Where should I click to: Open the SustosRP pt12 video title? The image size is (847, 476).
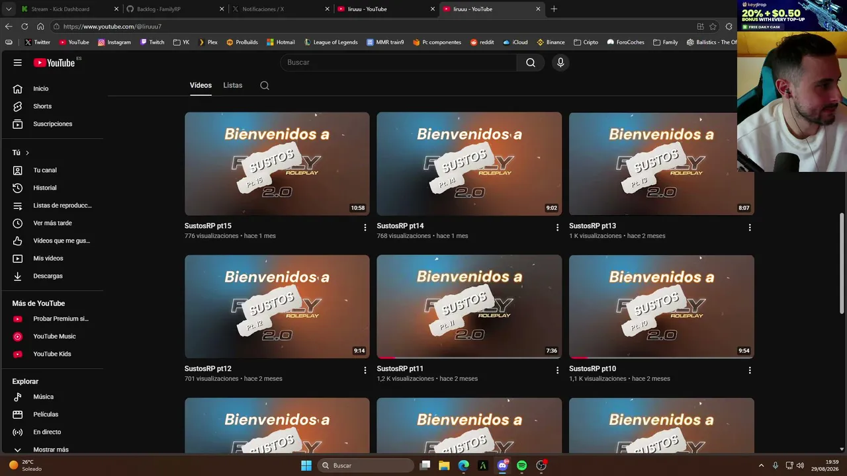[x=208, y=369]
